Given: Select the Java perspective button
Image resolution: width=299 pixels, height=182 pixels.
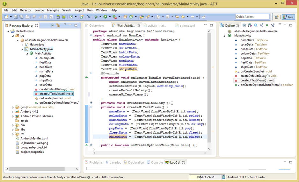Looking at the screenshot, I should [288, 17].
